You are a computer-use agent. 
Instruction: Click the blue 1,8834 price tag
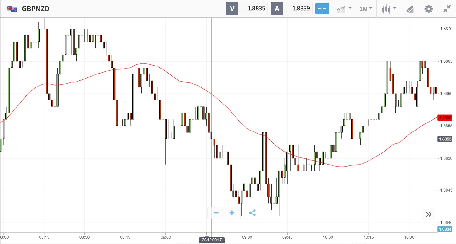click(445, 229)
